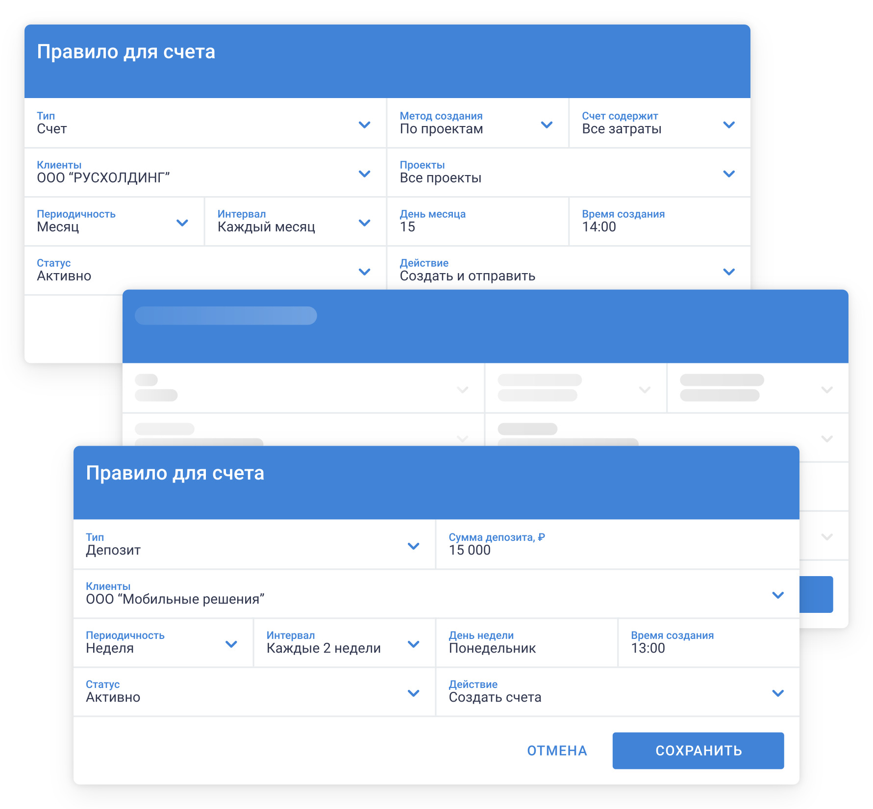Click the День месяца field with 15
The height and width of the screenshot is (809, 873).
point(477,222)
